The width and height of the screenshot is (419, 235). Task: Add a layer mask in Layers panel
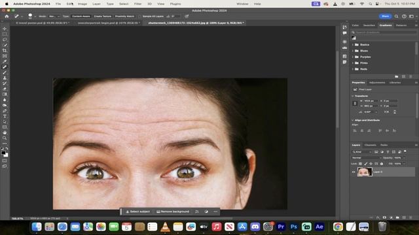[x=384, y=217]
